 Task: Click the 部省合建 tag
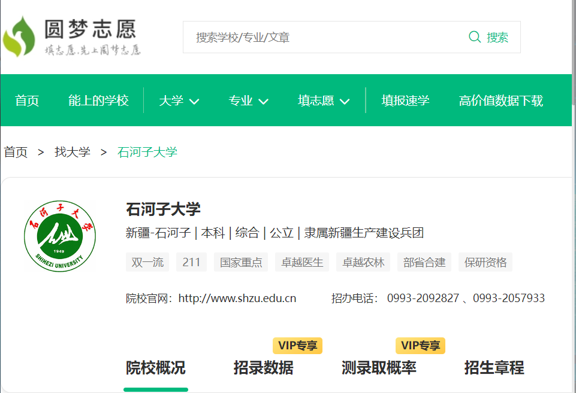coord(424,262)
